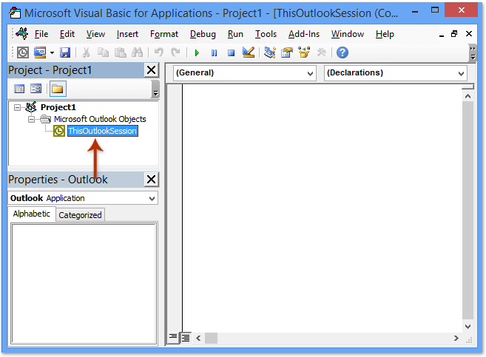Collapse the Project1 tree node
486x357 pixels.
point(17,107)
